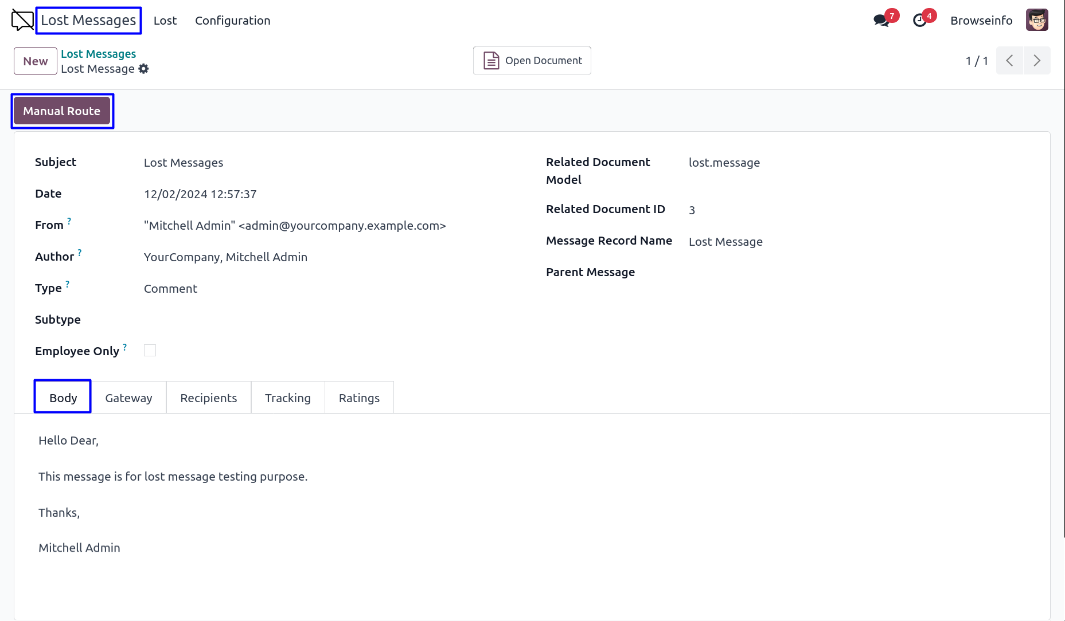Open the activities clock icon
Viewport: 1065px width, 621px height.
tap(920, 21)
